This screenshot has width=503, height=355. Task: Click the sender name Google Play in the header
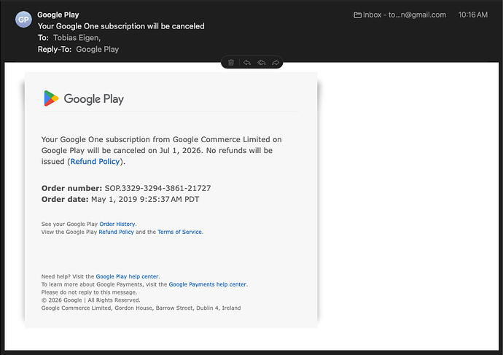coord(58,15)
